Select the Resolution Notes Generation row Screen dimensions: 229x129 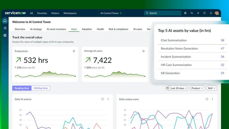coord(192,48)
